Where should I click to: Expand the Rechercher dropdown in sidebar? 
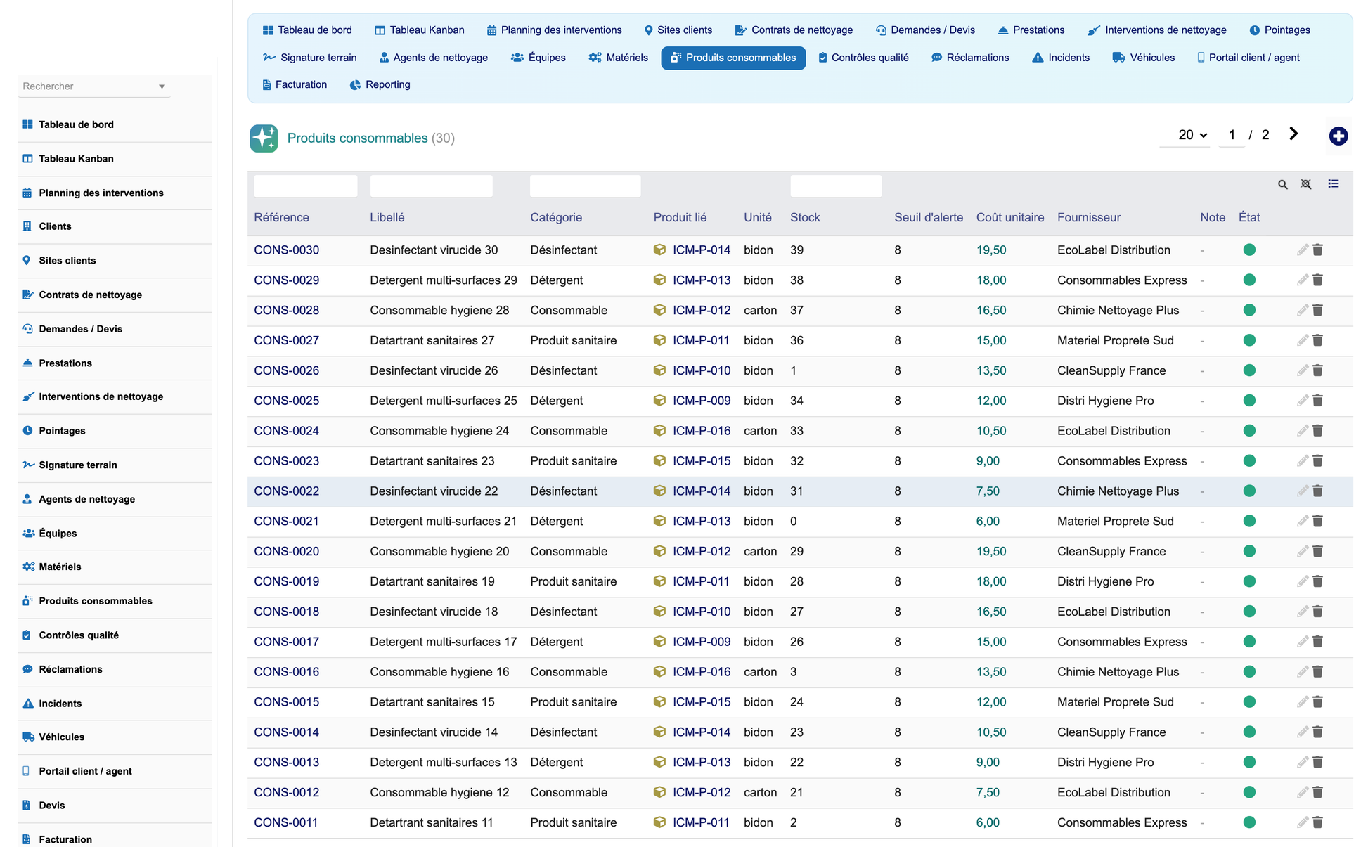pos(162,86)
